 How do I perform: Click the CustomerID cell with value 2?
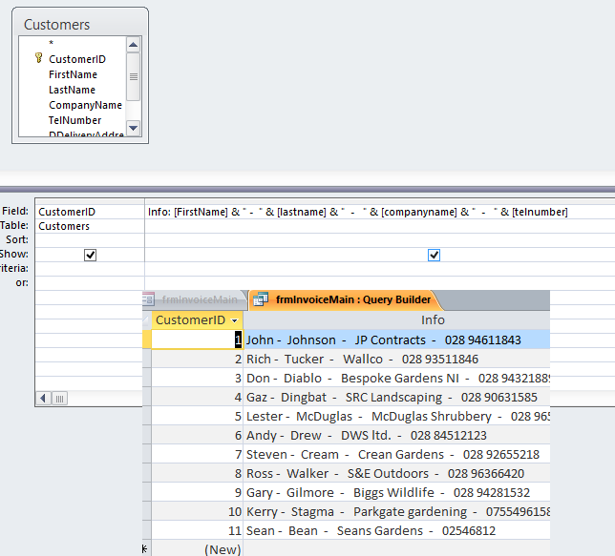click(198, 359)
